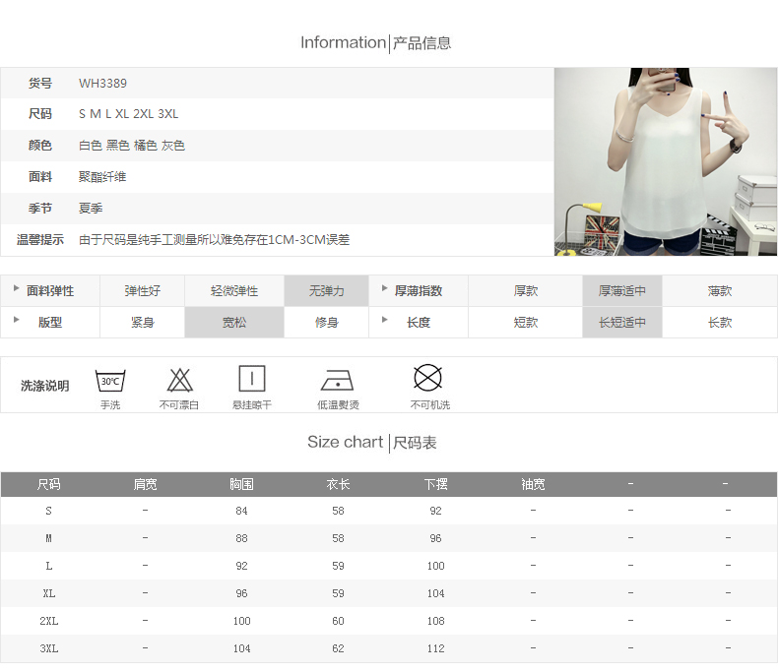Select the 宽松 fit option
The width and height of the screenshot is (778, 672).
(x=234, y=323)
